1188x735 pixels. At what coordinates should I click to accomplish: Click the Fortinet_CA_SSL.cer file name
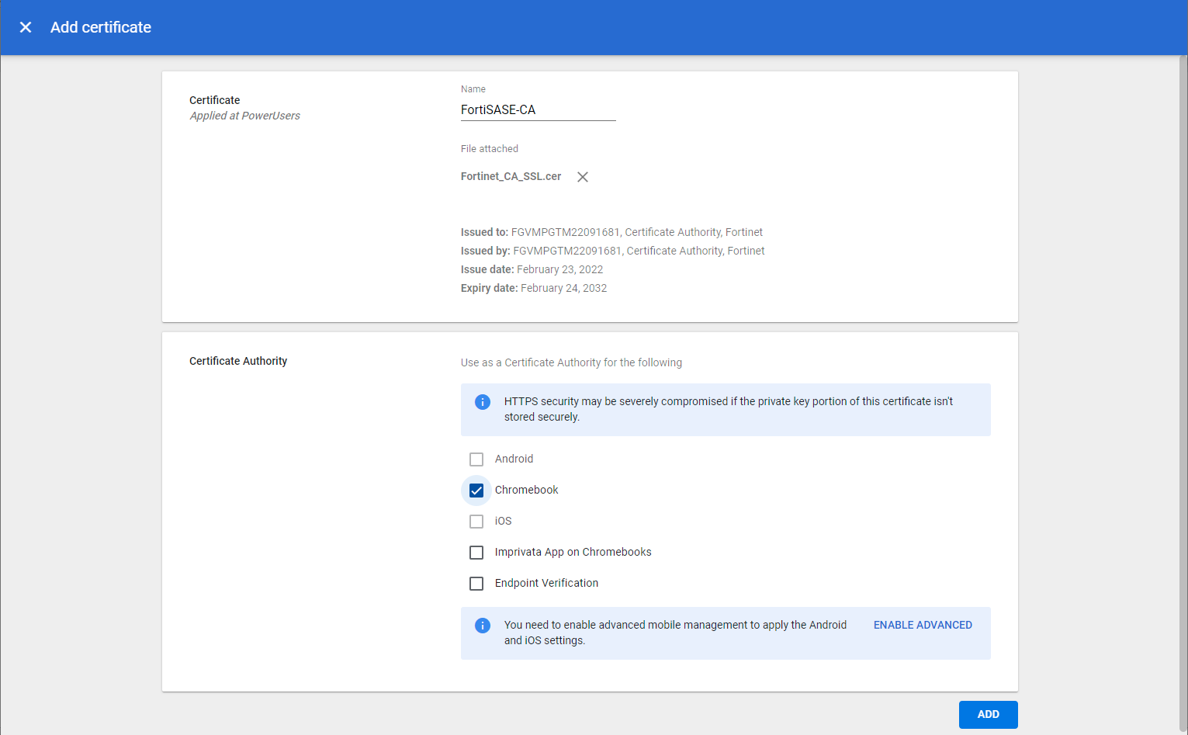511,177
